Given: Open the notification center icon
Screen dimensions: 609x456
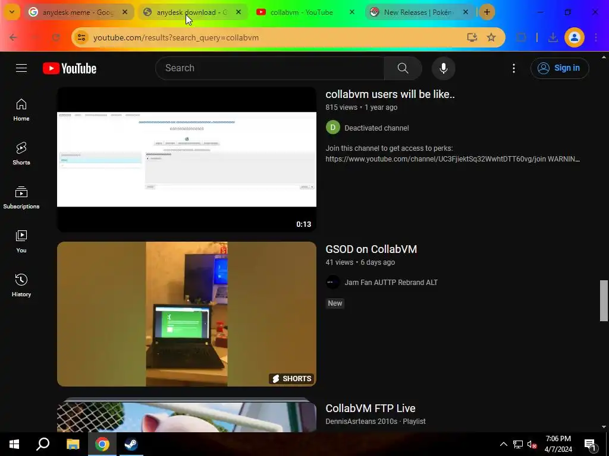Looking at the screenshot, I should pos(590,444).
